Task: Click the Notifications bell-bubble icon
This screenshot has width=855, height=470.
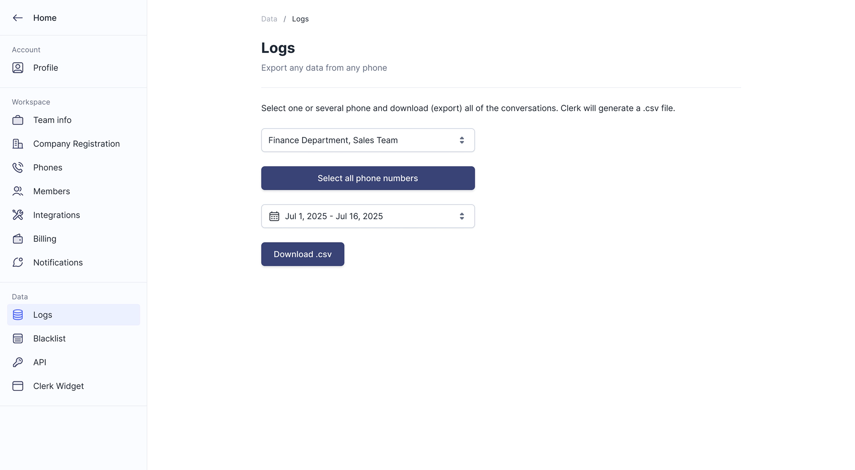Action: [18, 263]
